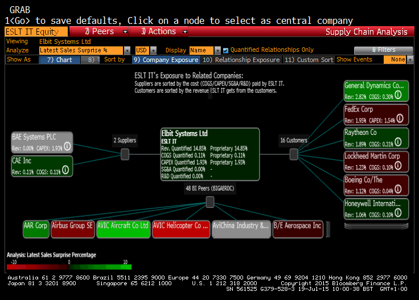Click the 48 BI Peers hub node

(210, 202)
